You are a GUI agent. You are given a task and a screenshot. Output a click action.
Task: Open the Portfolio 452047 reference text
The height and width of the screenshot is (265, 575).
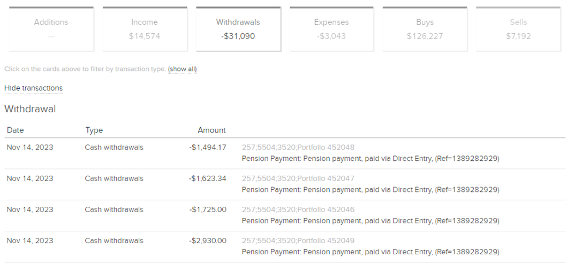tap(298, 178)
